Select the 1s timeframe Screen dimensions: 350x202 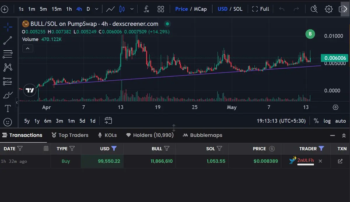point(21,9)
